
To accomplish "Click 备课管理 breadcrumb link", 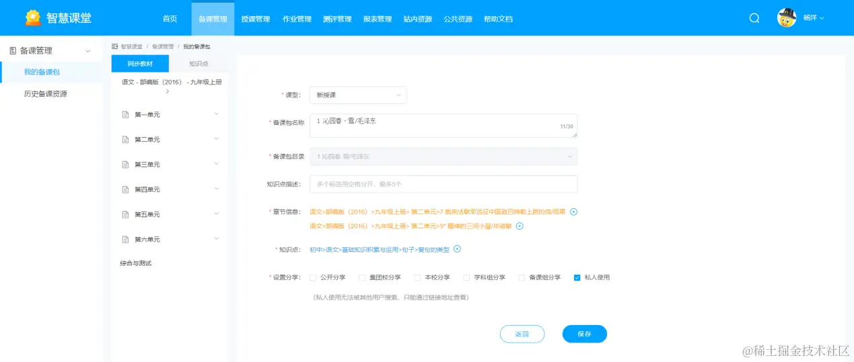I will click(x=163, y=46).
